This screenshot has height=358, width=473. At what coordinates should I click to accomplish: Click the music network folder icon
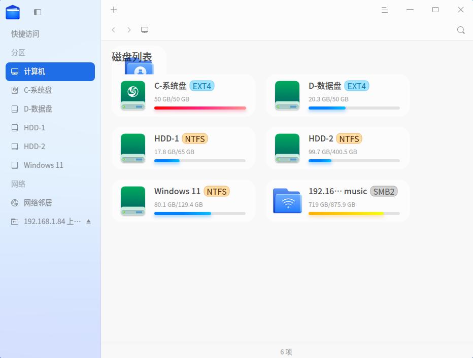pyautogui.click(x=287, y=201)
